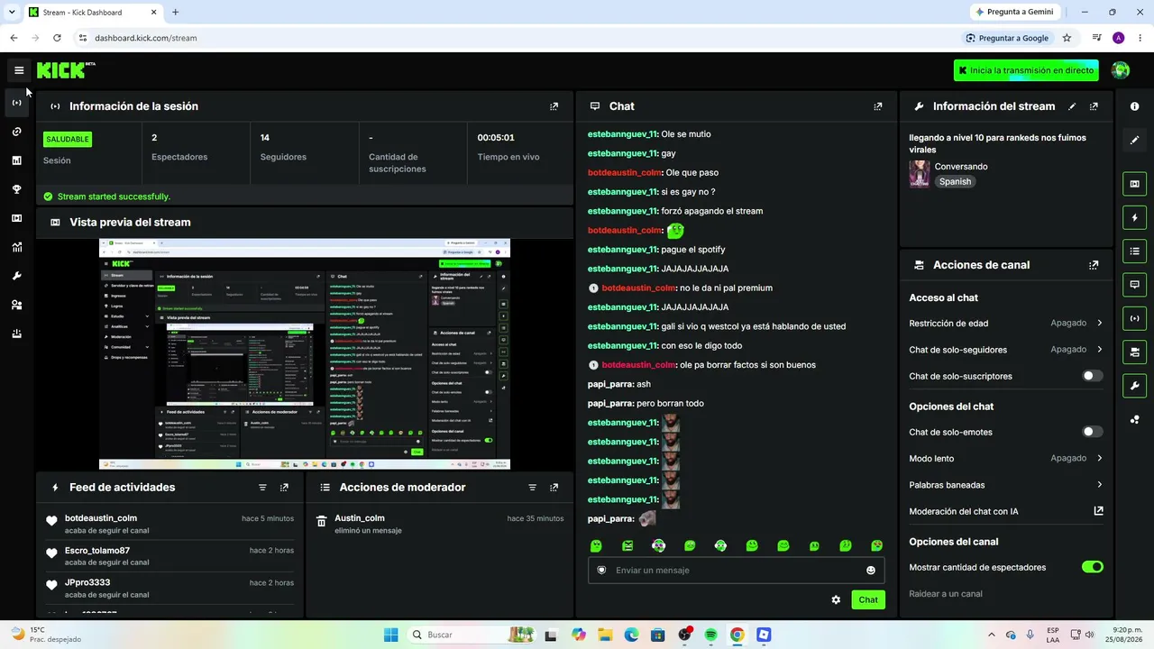Image resolution: width=1154 pixels, height=649 pixels.
Task: Filter the Acciones de moderador list
Action: (x=532, y=488)
